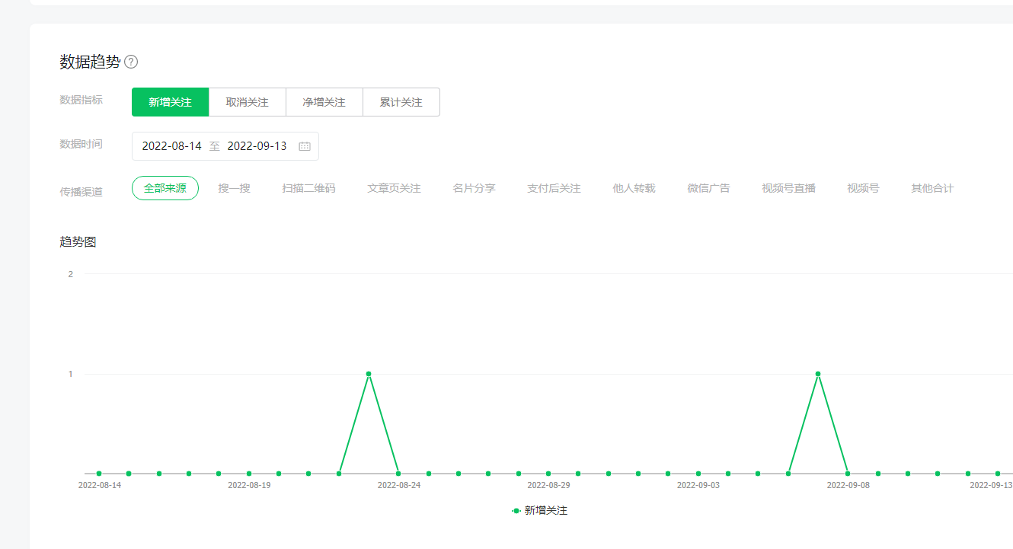The width and height of the screenshot is (1013, 549).
Task: Click the 趋势图 chart heading
Action: click(x=78, y=242)
